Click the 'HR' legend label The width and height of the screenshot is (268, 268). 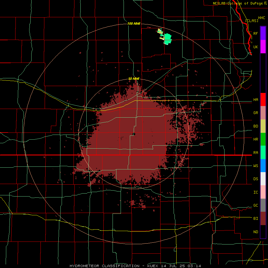(x=256, y=139)
